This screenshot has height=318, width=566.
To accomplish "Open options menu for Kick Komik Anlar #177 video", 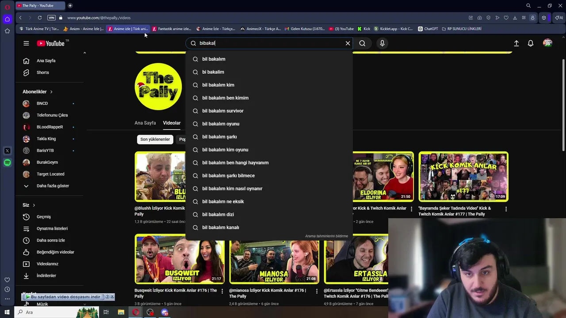I will (x=506, y=209).
